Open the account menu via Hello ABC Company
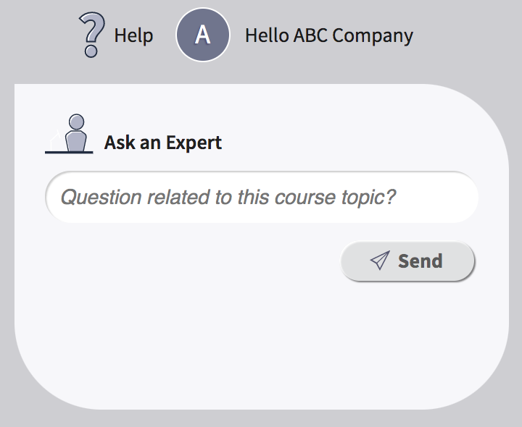This screenshot has height=427, width=522. [329, 35]
